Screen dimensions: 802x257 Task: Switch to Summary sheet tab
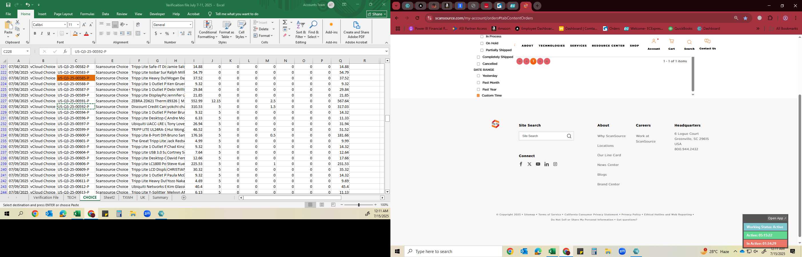pyautogui.click(x=160, y=198)
